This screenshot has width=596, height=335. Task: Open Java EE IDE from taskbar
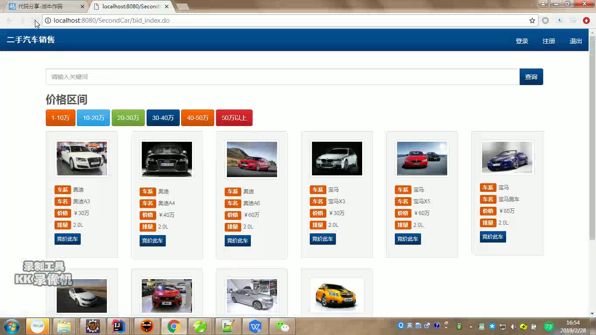[92, 326]
